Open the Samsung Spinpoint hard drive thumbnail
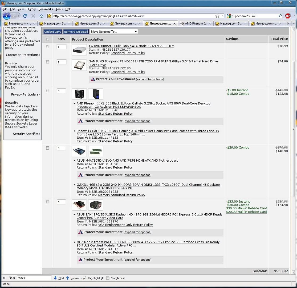The image size is (297, 288). coord(79,65)
